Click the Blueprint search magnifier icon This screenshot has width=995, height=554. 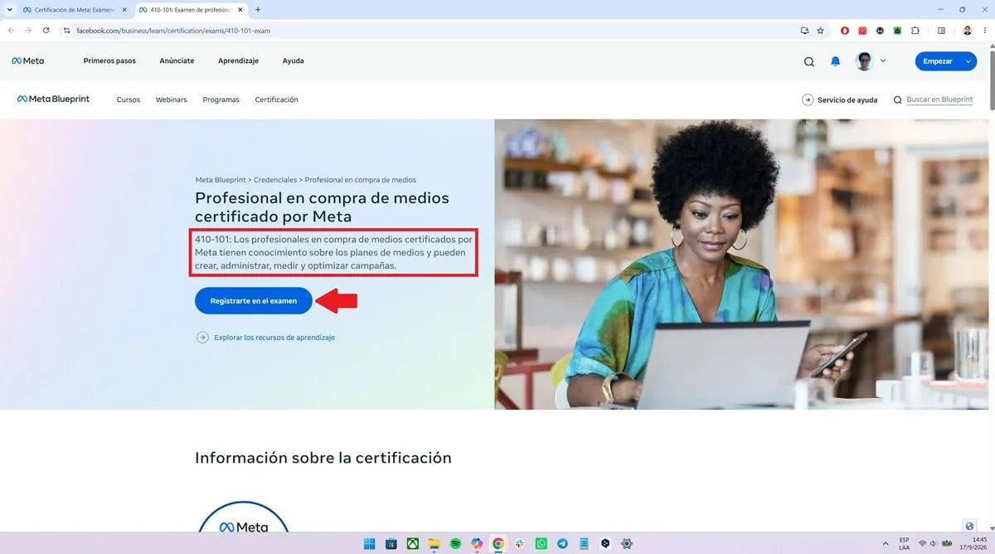tap(897, 100)
